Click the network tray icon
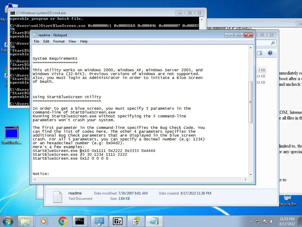Screen dimensions: 302x227 pos(258,221)
